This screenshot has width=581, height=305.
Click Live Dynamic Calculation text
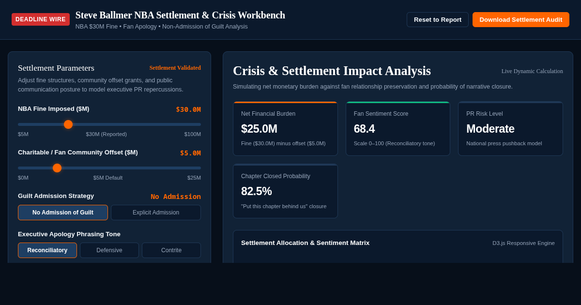pos(532,71)
